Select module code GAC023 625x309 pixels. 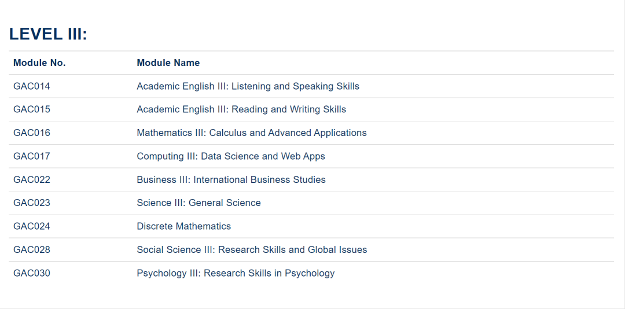click(32, 203)
